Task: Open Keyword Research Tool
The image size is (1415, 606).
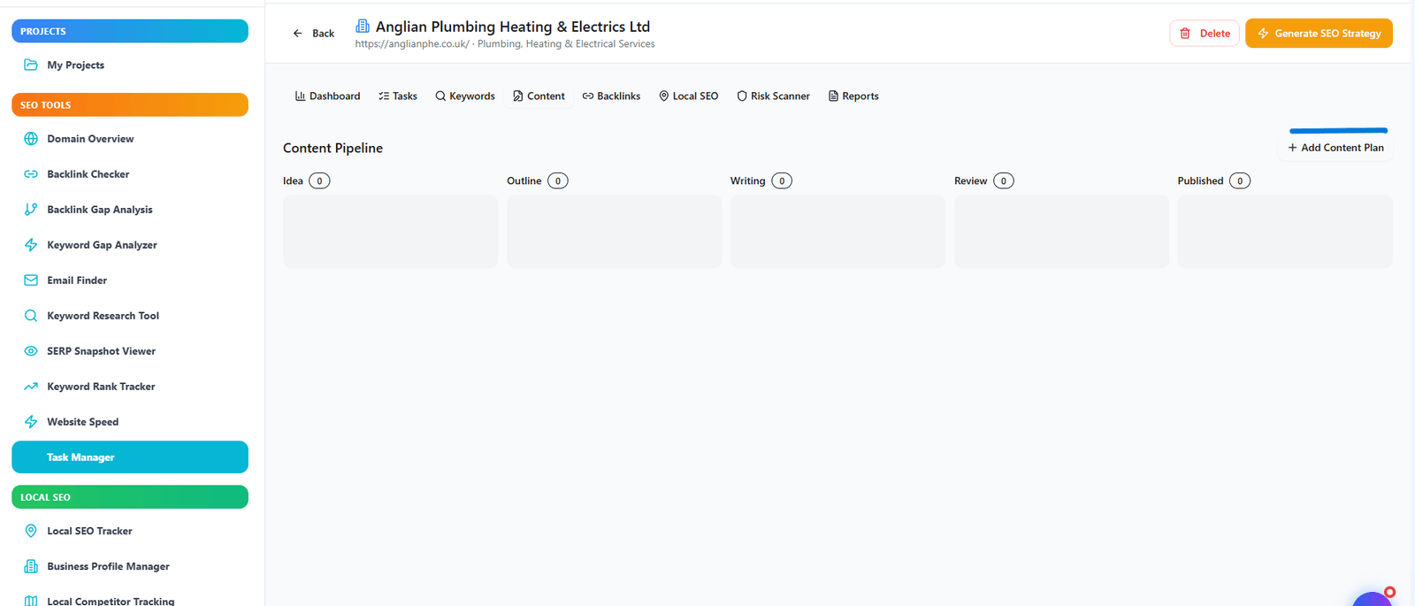Action: tap(130, 316)
